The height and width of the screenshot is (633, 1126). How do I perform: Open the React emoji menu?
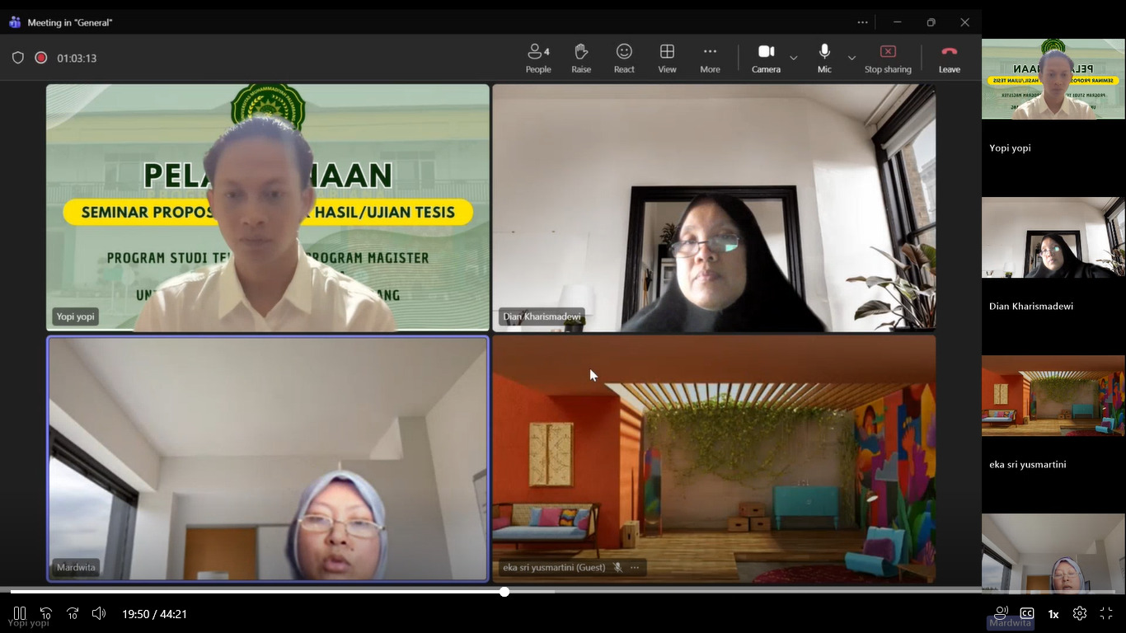click(x=624, y=58)
